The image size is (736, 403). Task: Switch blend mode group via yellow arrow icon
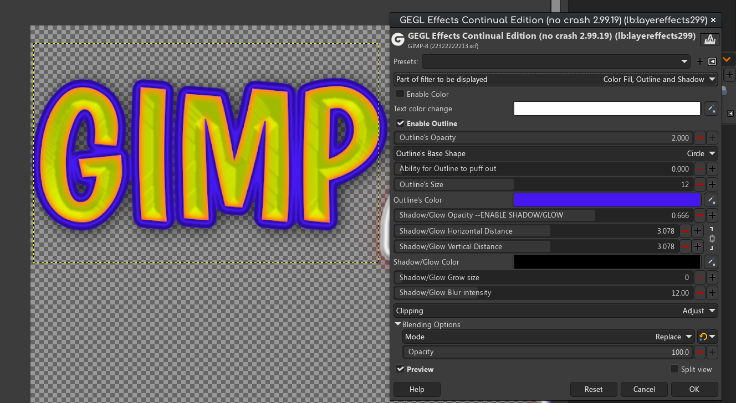point(707,337)
